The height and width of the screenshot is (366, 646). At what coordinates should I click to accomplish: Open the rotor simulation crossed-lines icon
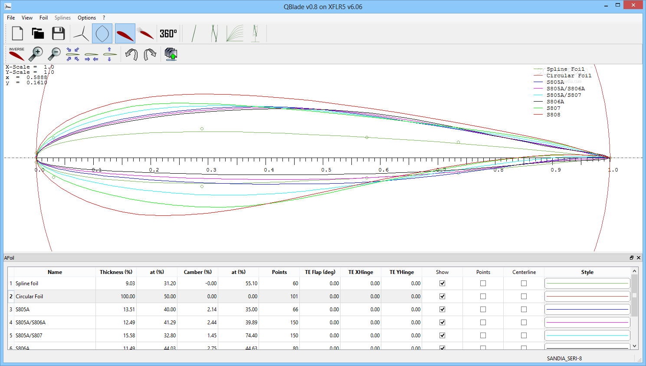point(214,33)
